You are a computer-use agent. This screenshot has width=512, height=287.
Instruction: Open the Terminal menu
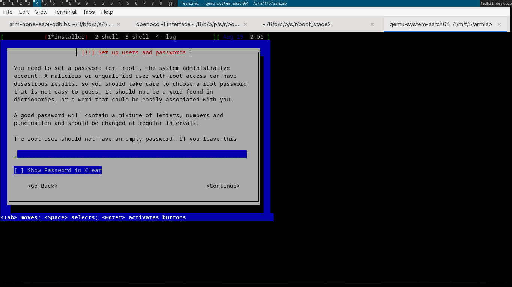click(65, 12)
